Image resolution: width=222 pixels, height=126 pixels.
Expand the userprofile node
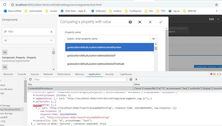[34, 121]
